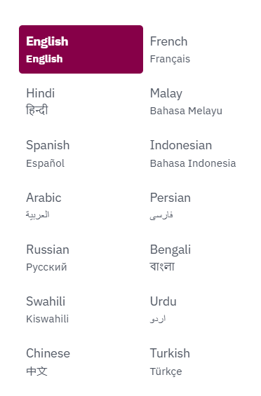Image resolution: width=261 pixels, height=396 pixels.
Task: Click the Español native name text
Action: click(46, 163)
